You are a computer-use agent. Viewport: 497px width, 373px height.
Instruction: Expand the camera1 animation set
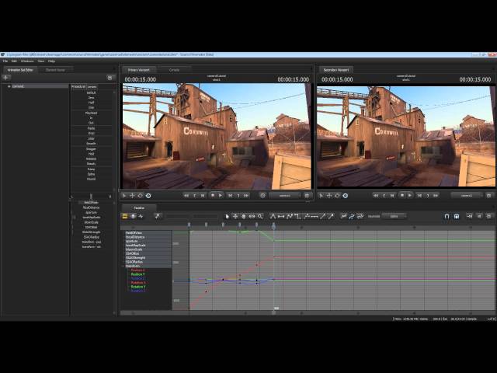(9, 86)
